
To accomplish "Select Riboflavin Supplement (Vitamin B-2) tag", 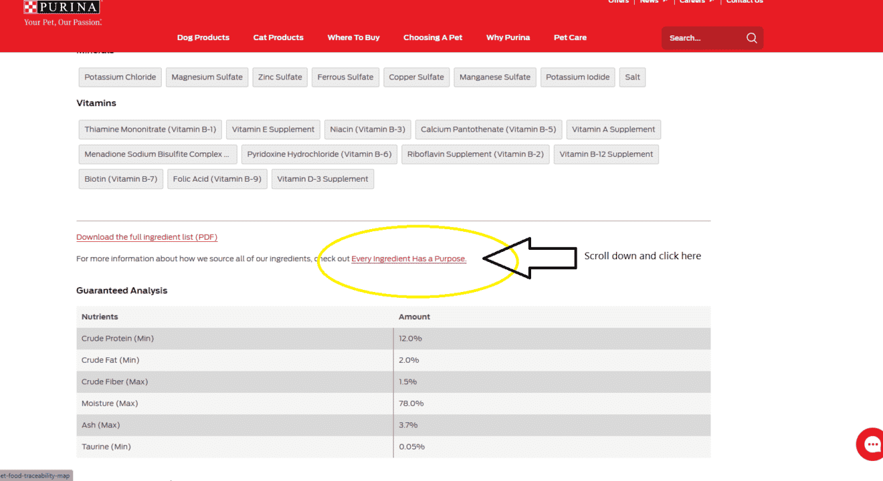I will [x=476, y=154].
